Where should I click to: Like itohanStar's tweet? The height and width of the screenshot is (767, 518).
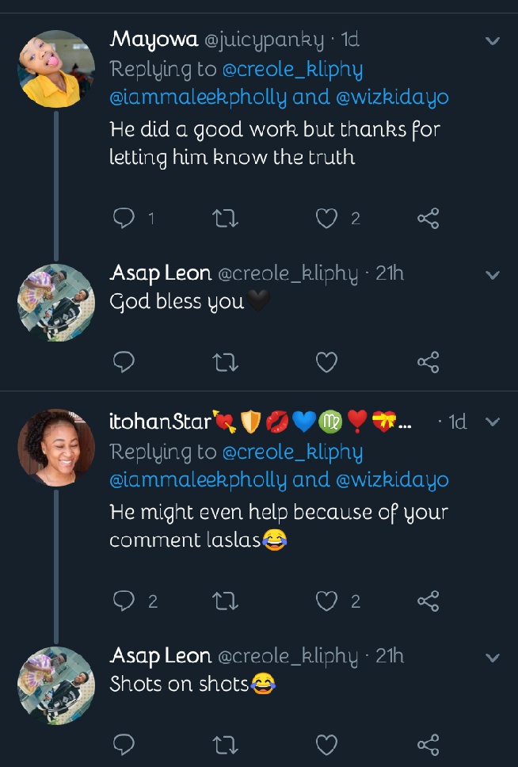tap(326, 601)
